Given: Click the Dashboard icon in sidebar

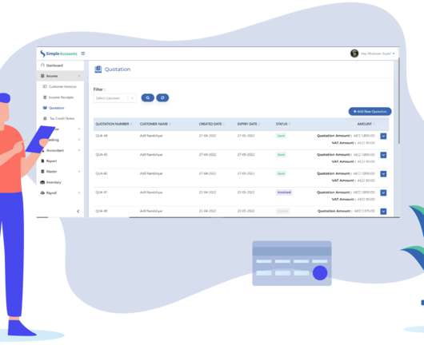Looking at the screenshot, I should [42, 65].
